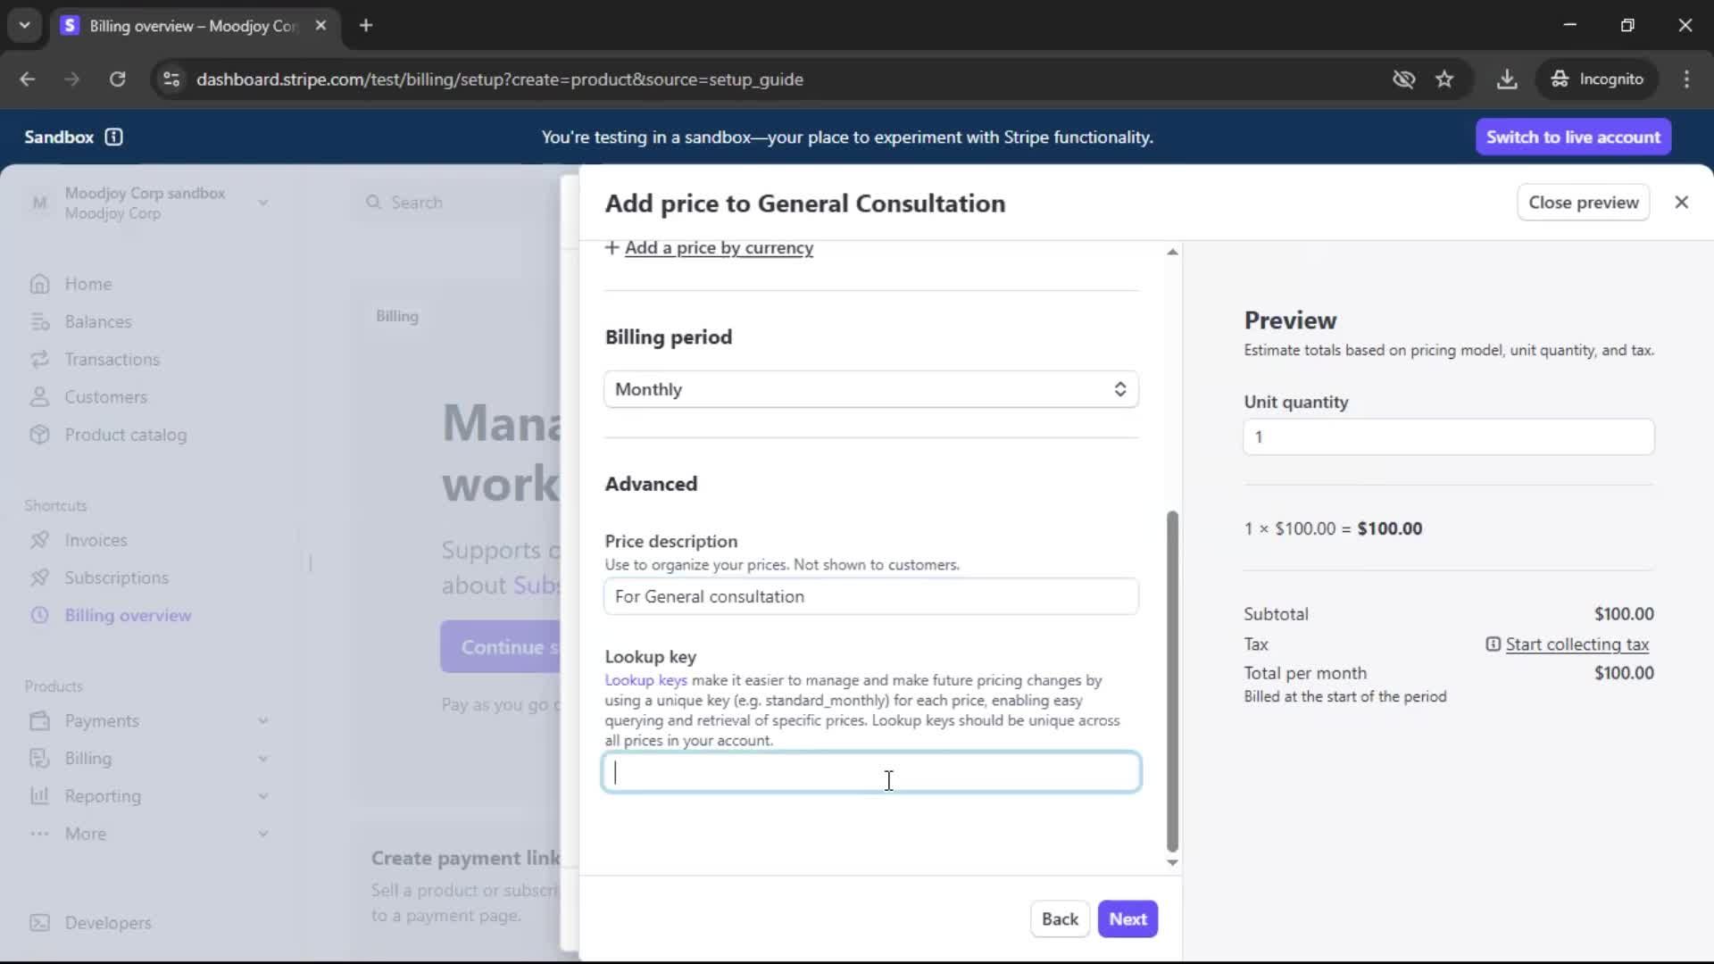Open Product catalog from sidebar
1714x964 pixels.
125,435
